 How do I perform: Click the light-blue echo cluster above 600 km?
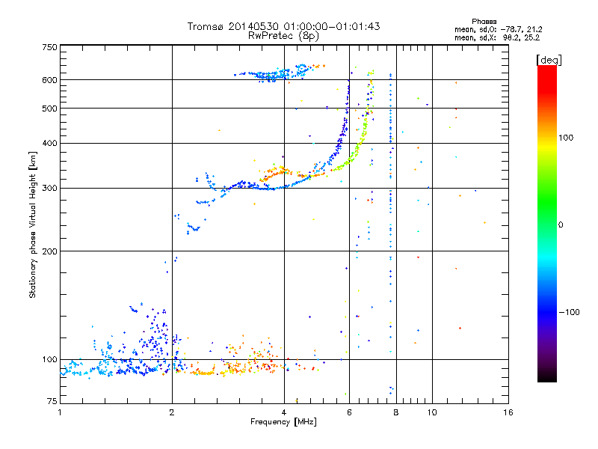click(273, 73)
